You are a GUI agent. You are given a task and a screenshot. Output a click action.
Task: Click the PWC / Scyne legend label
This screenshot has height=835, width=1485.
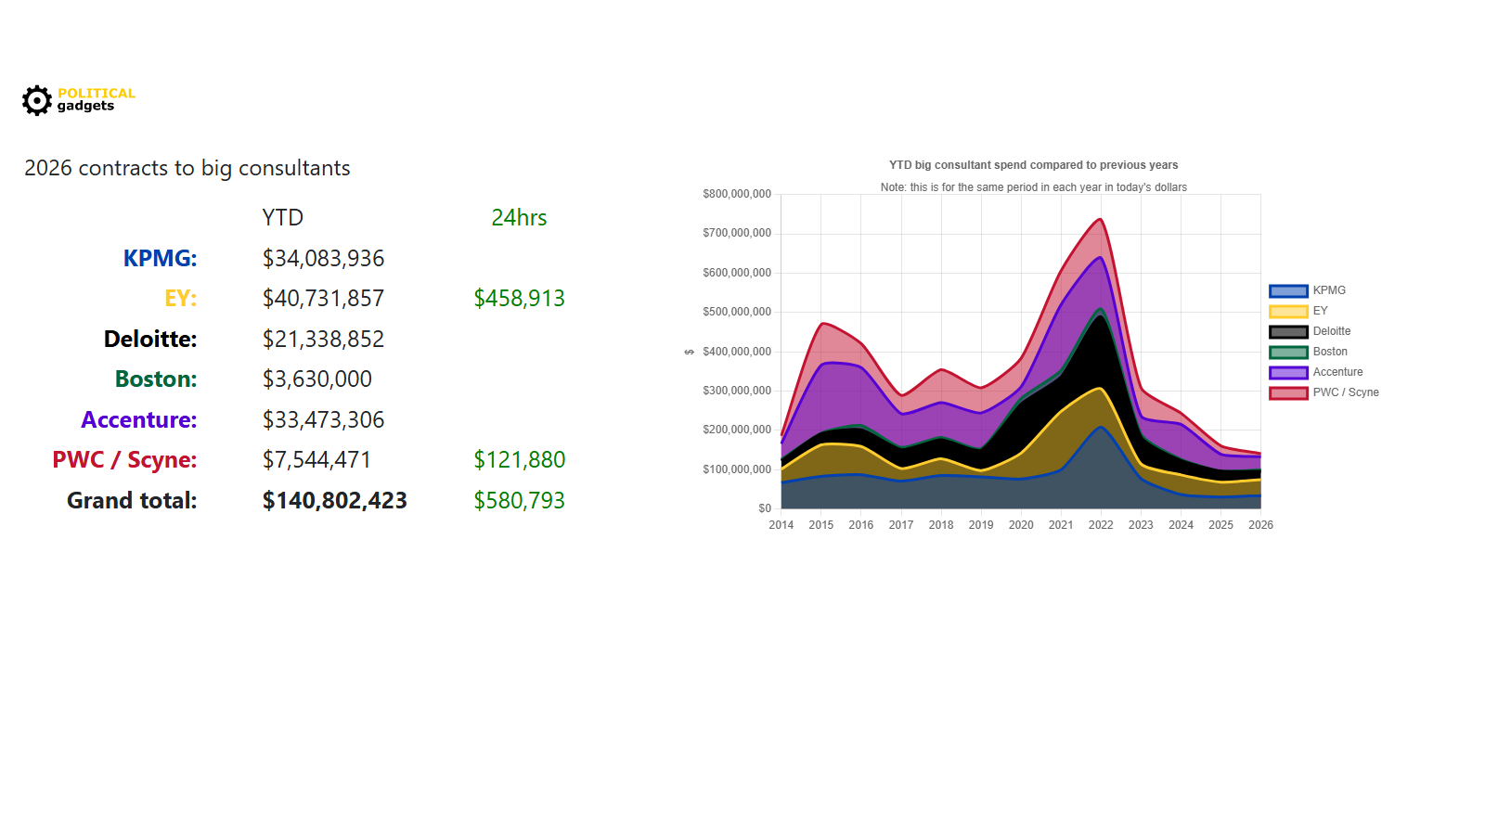[x=1346, y=392]
